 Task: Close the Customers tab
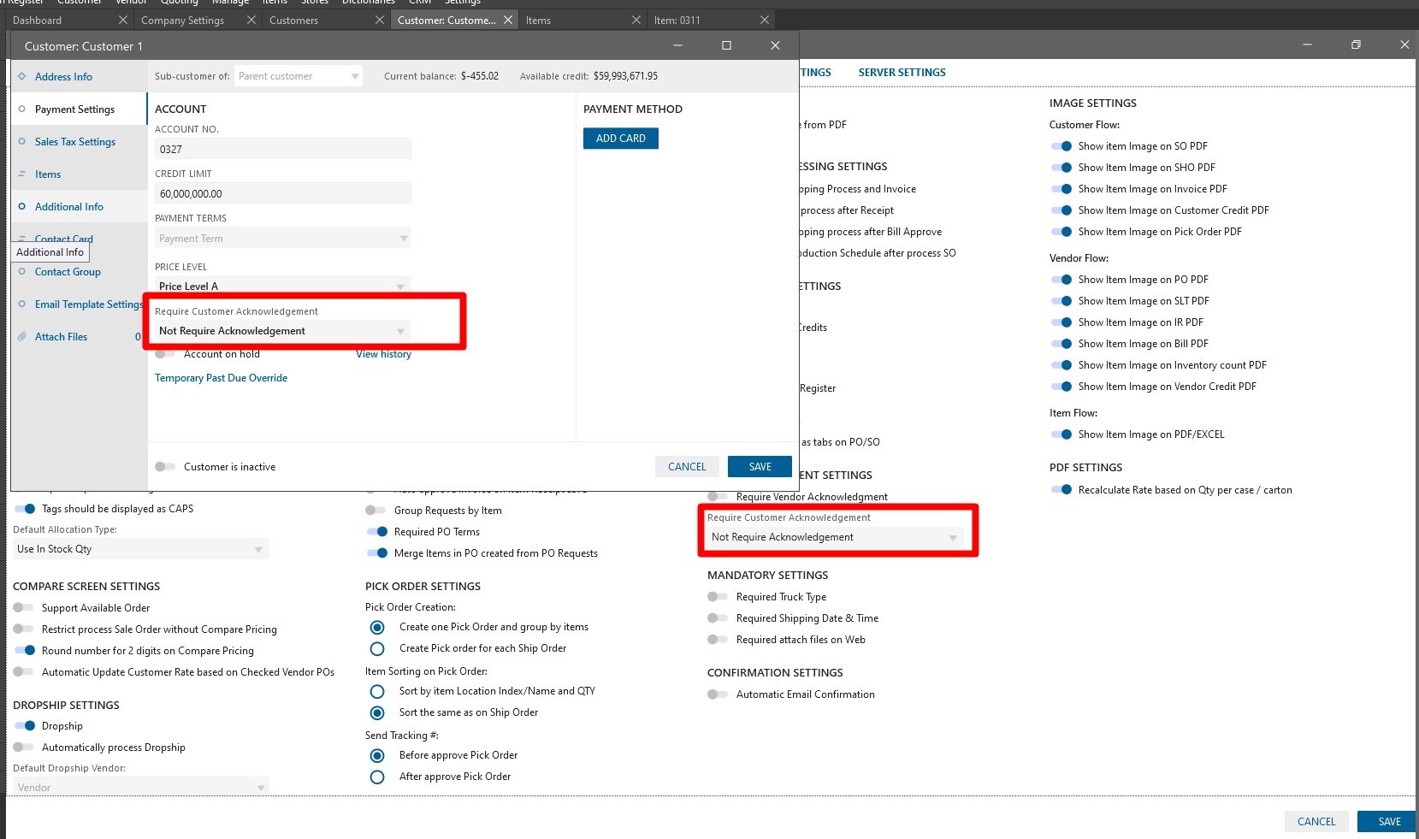coord(380,21)
